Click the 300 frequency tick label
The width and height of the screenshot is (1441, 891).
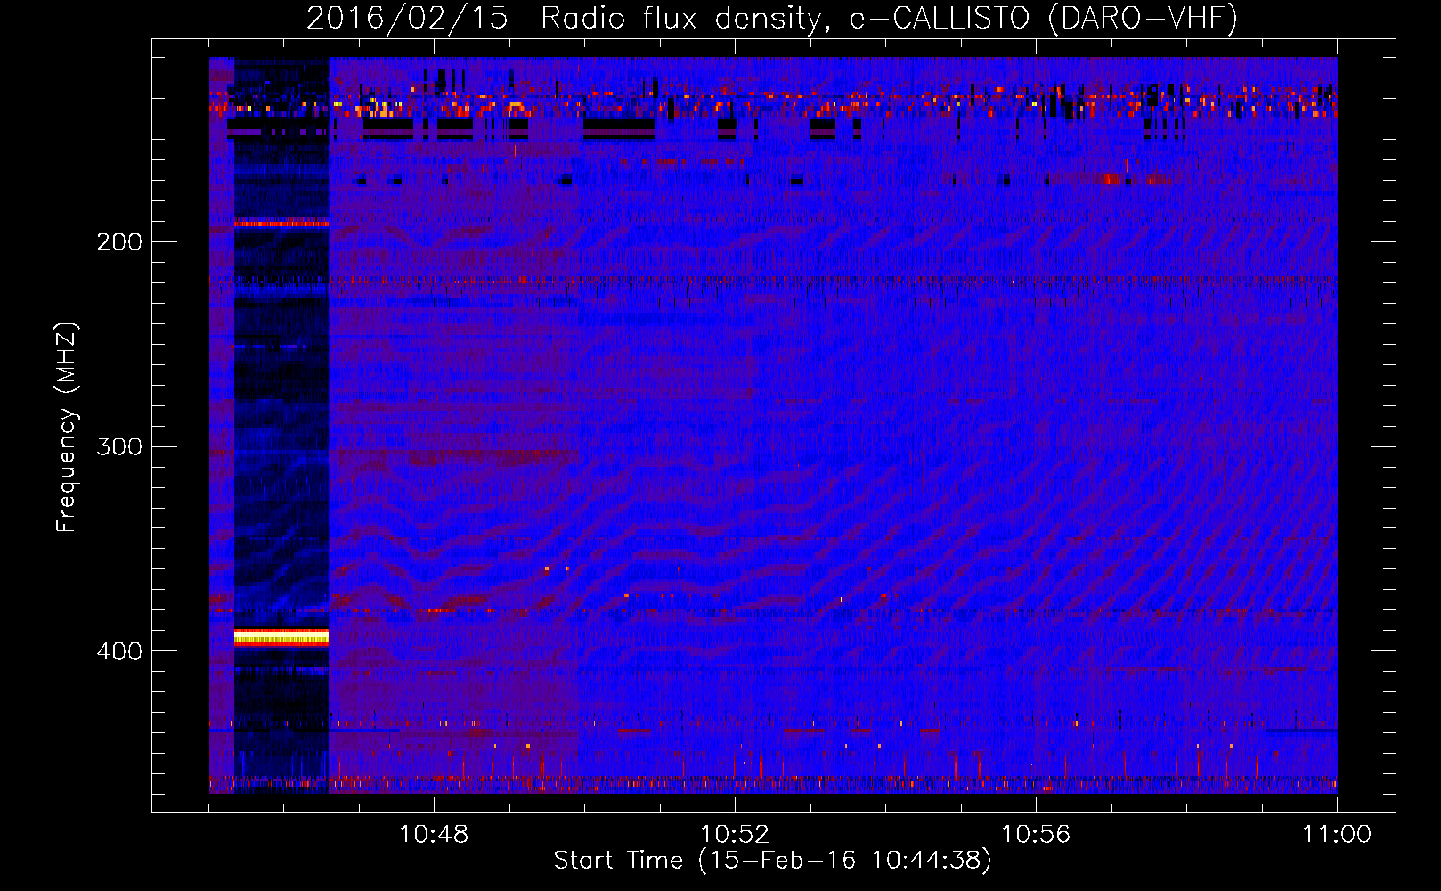[118, 445]
